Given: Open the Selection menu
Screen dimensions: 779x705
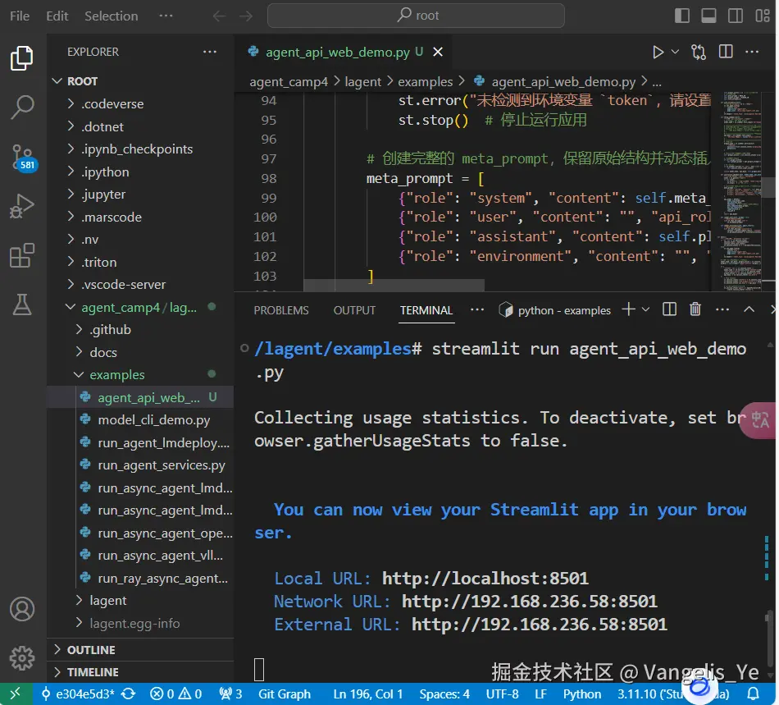Looking at the screenshot, I should 111,16.
